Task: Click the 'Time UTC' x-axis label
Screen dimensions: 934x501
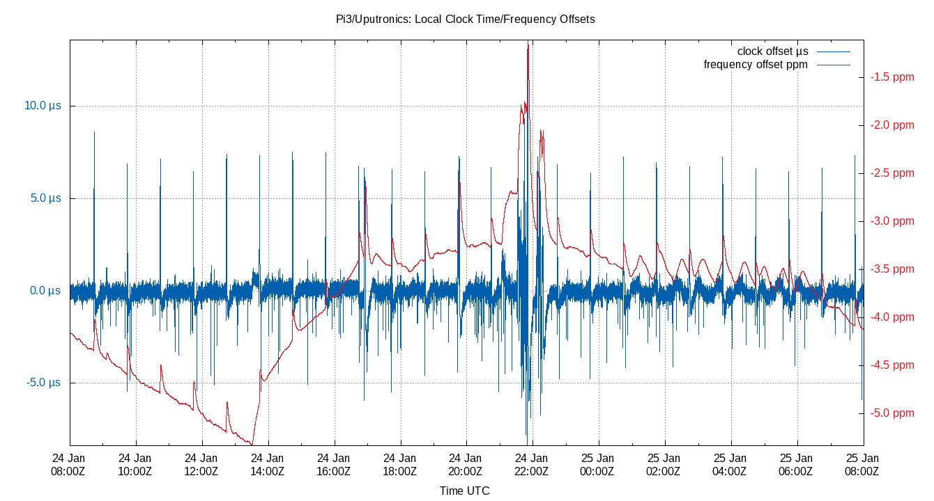Action: click(464, 491)
